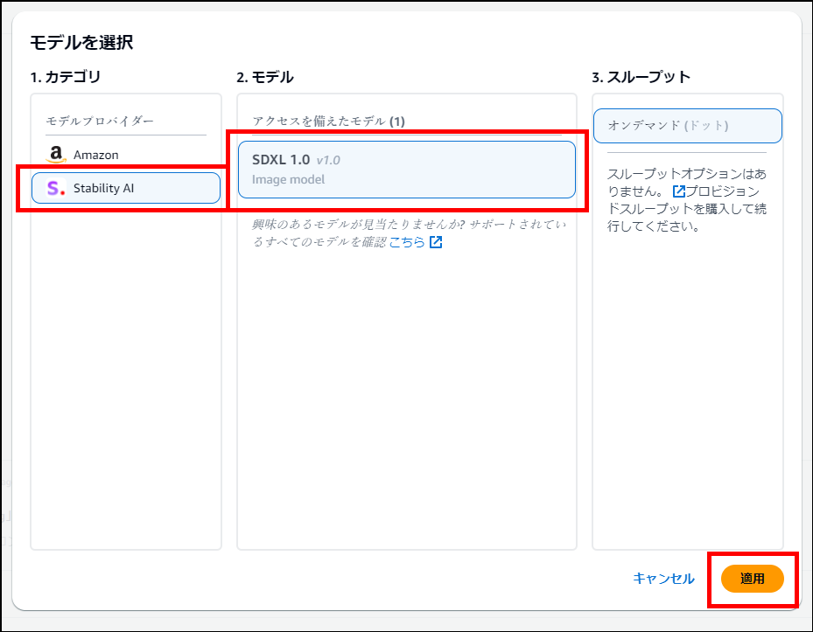The image size is (813, 632).
Task: Select the Stability AI provider
Action: [x=126, y=188]
